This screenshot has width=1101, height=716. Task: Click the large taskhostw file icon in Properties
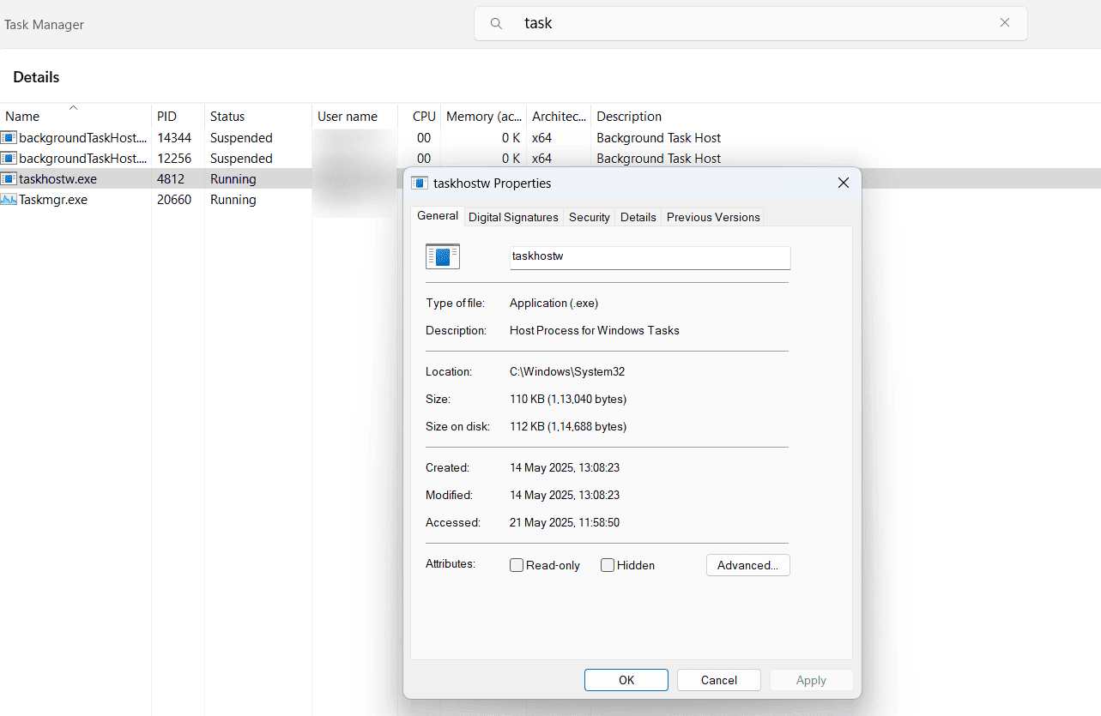(x=443, y=256)
